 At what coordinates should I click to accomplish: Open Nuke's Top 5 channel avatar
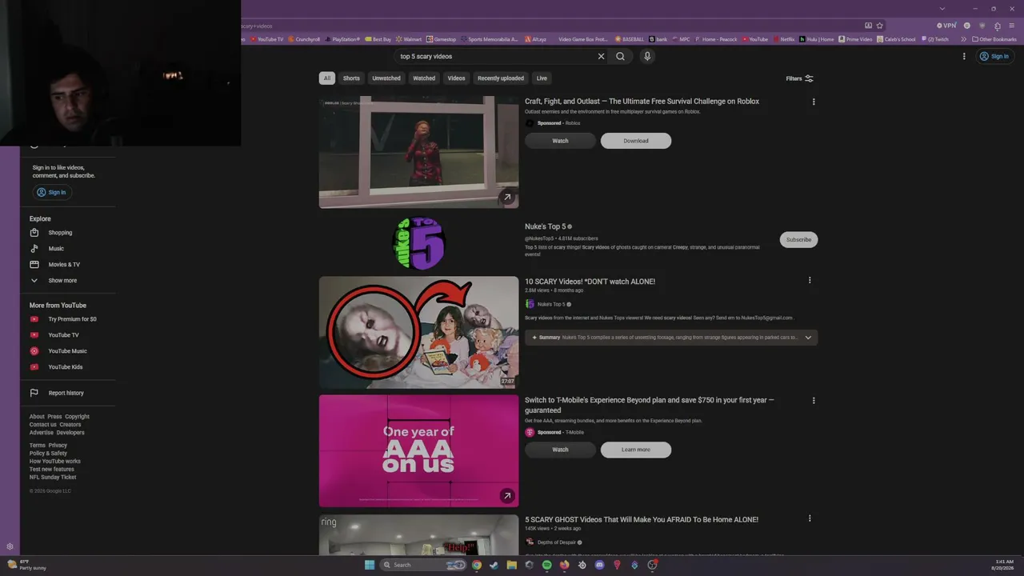[418, 242]
